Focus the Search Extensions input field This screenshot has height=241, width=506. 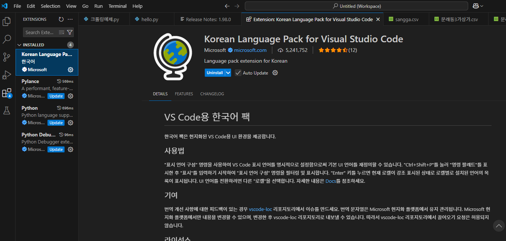[x=40, y=32]
